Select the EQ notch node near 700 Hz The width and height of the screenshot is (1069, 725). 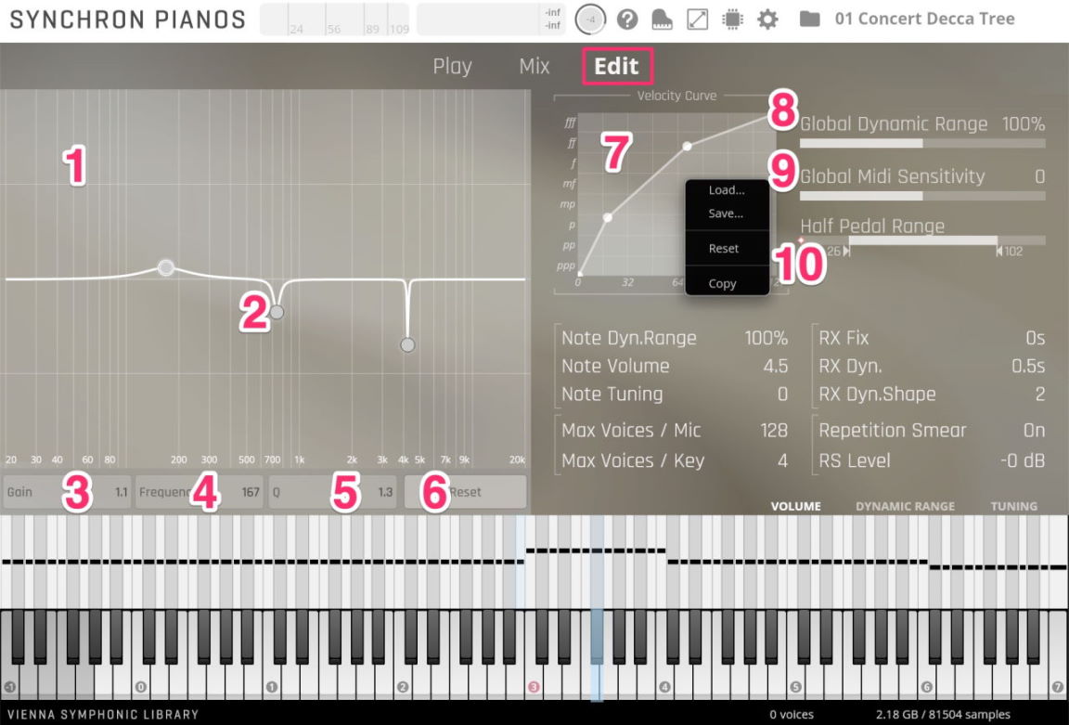(277, 312)
